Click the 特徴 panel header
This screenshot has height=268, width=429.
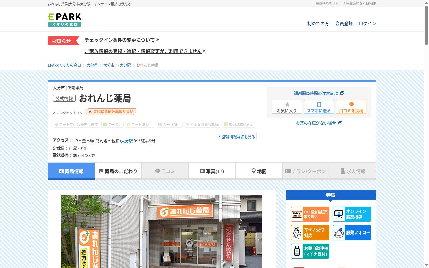click(x=331, y=195)
